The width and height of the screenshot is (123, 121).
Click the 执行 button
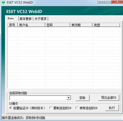(x=112, y=108)
